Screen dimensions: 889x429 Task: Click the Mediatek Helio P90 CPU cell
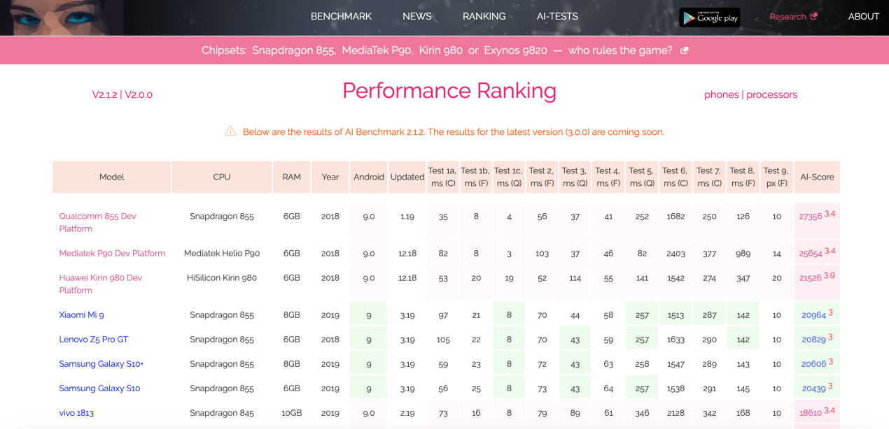click(x=222, y=253)
